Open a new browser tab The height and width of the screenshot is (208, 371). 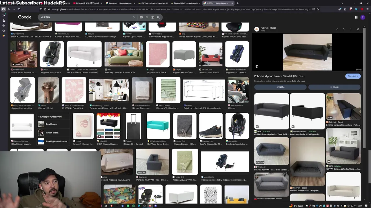pos(237,3)
